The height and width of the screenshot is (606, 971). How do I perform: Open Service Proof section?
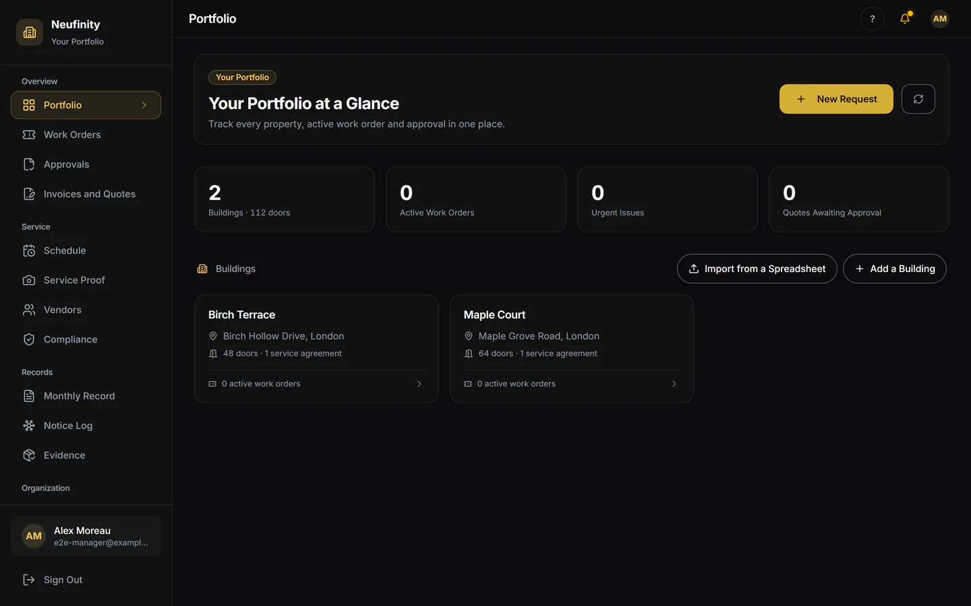(x=86, y=280)
